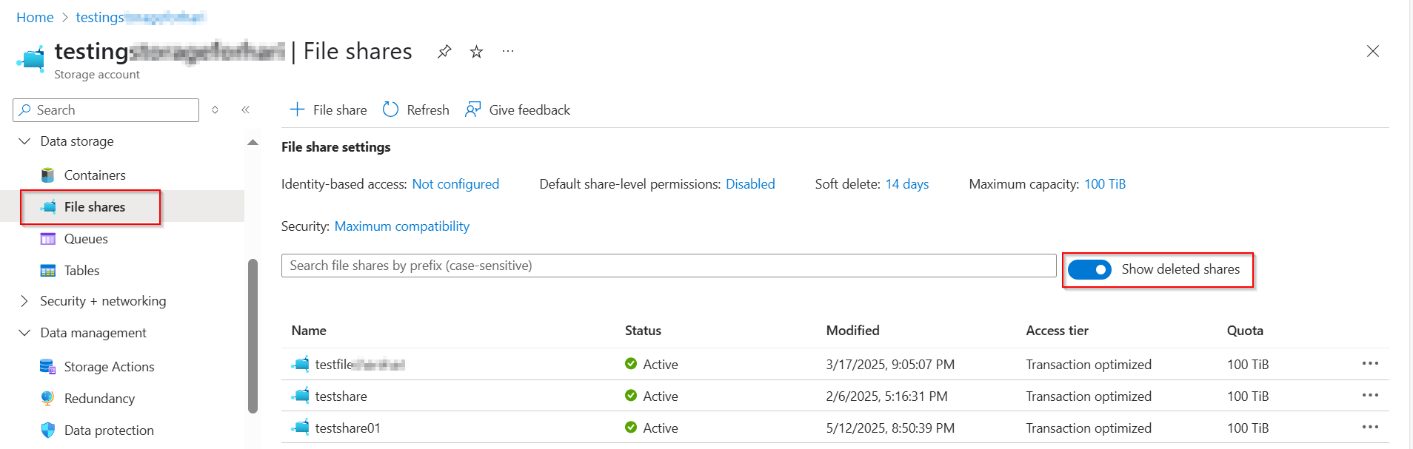Click the Active status check for testshare01
The height and width of the screenshot is (449, 1413).
pyautogui.click(x=631, y=427)
